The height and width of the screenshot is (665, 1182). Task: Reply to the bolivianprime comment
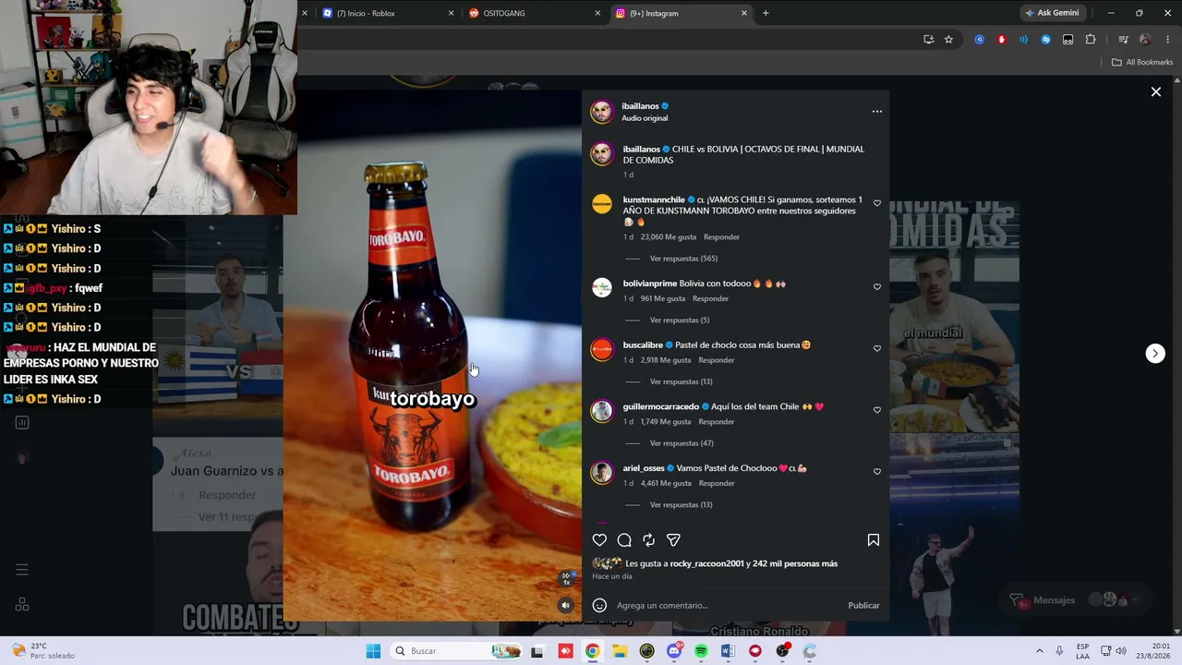[x=710, y=299]
